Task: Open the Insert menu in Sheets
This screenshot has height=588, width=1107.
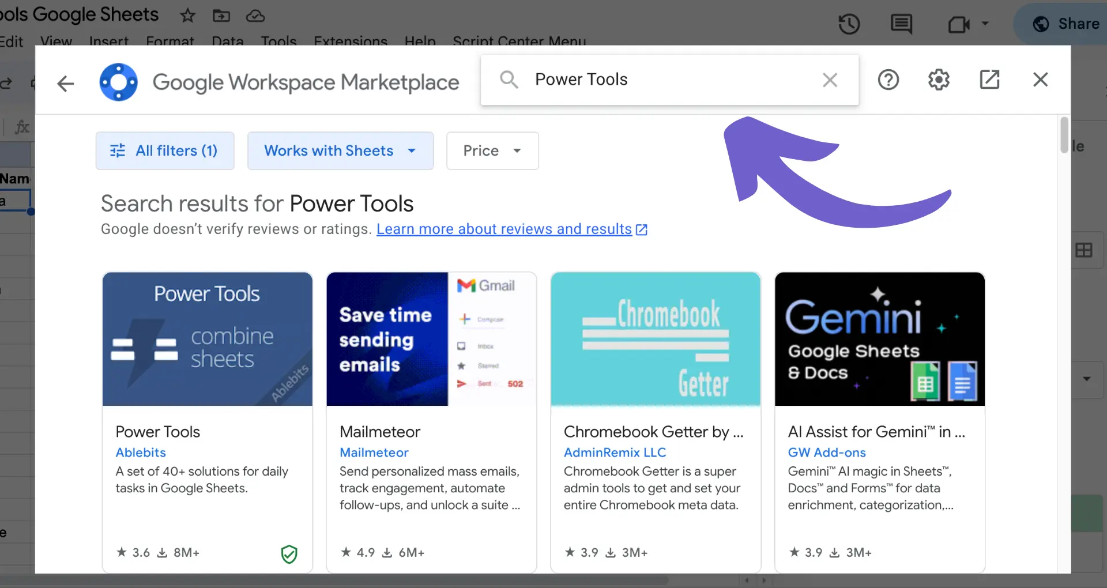Action: pyautogui.click(x=109, y=42)
